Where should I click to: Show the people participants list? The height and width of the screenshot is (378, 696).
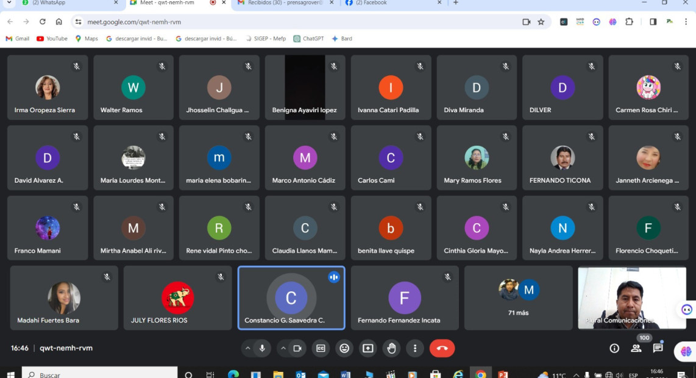[636, 348]
